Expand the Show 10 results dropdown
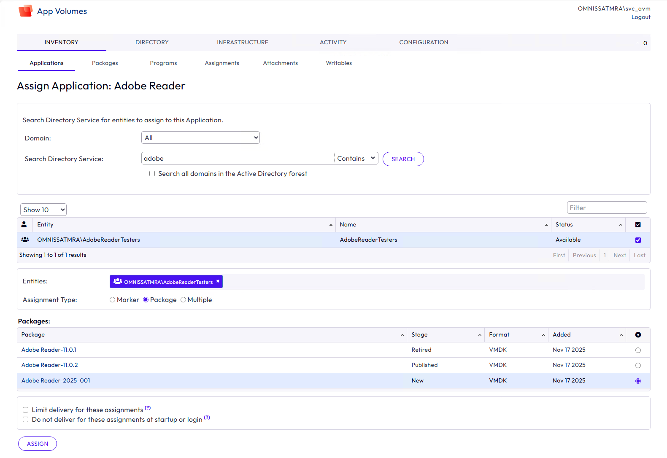Image resolution: width=667 pixels, height=458 pixels. (43, 210)
